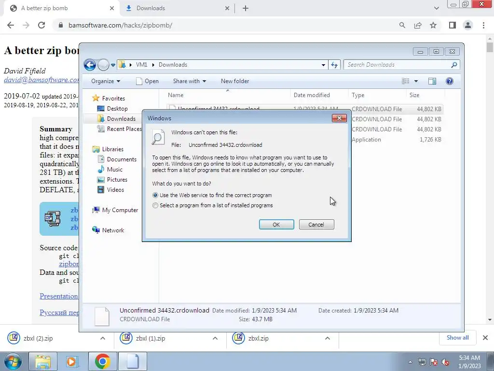Open Windows Media Player taskbar icon
This screenshot has width=494, height=371.
tap(72, 361)
